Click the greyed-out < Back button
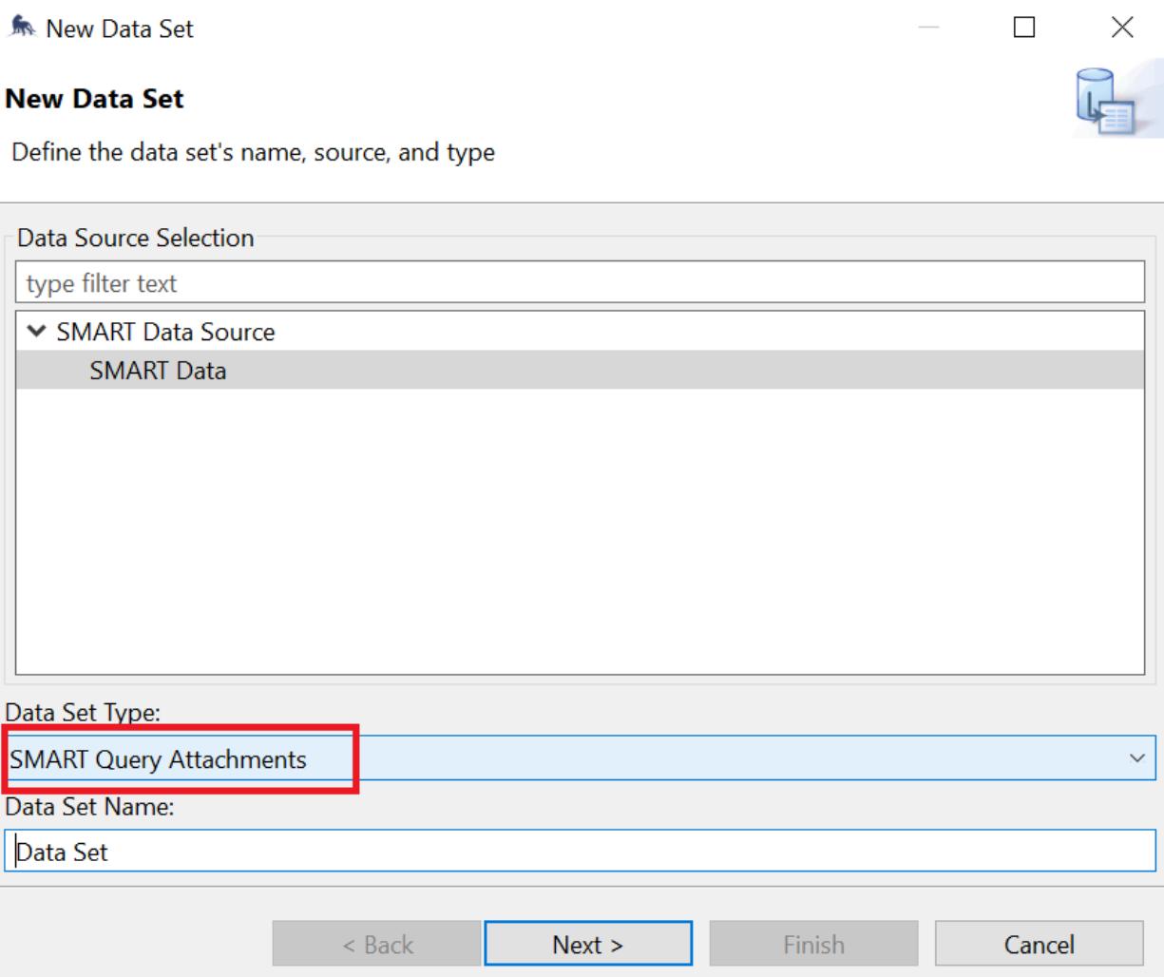The image size is (1164, 977). coord(377,944)
